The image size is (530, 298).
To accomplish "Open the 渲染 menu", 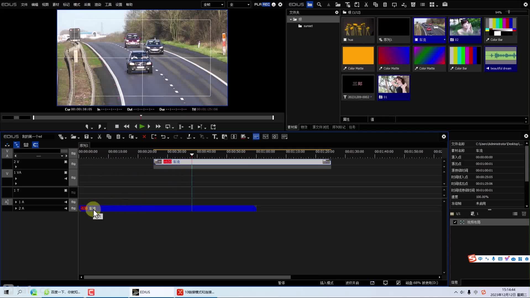I will pyautogui.click(x=98, y=4).
